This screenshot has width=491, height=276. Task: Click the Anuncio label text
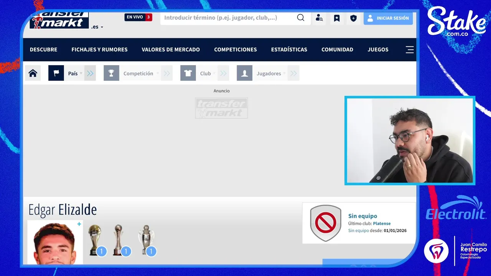(222, 91)
